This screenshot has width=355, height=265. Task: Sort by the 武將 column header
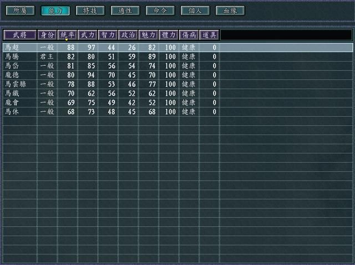[x=20, y=35]
